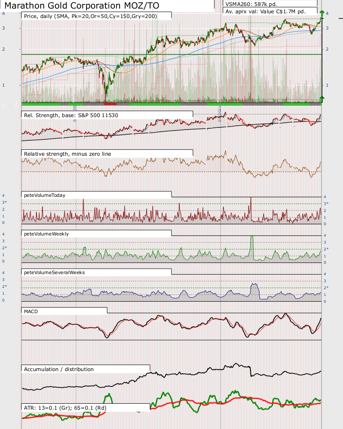Click the peteVolumeSeveralWeeks panel label
This screenshot has width=343, height=429.
[54, 272]
